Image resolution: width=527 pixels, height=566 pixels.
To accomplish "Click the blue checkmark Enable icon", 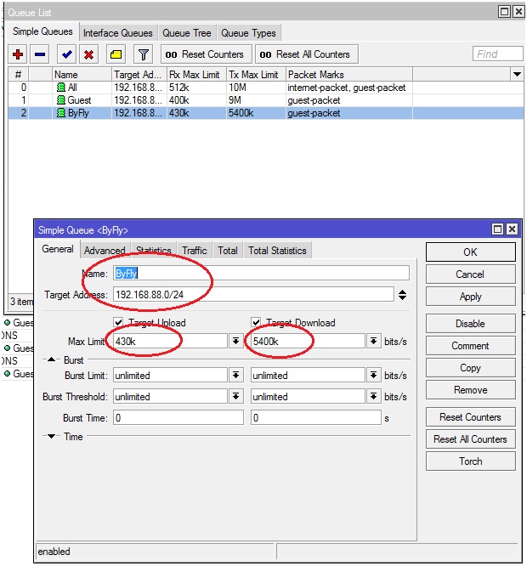I will coord(67,54).
